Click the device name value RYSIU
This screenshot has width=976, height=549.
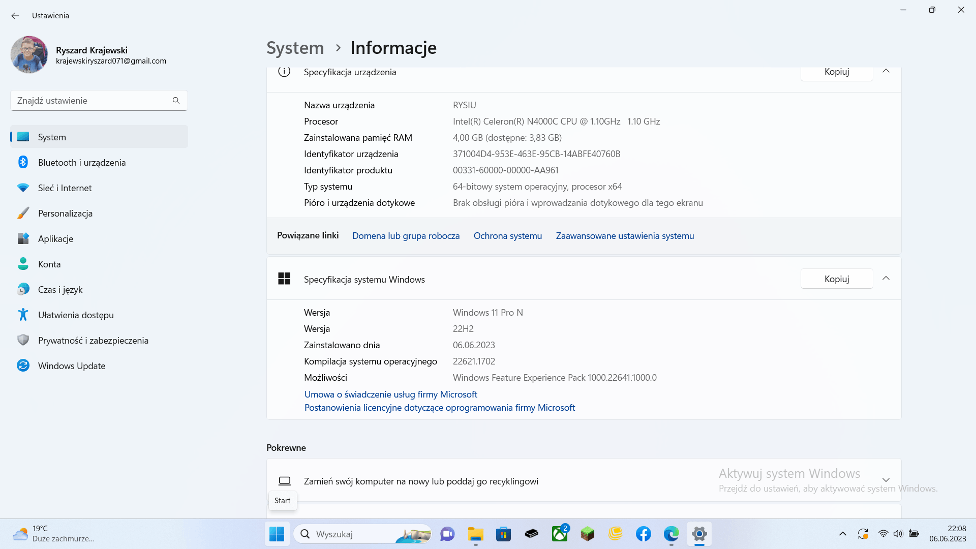[x=464, y=105]
